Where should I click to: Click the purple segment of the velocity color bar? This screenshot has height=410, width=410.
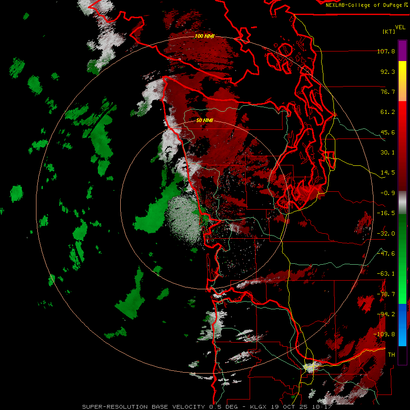[x=402, y=51]
